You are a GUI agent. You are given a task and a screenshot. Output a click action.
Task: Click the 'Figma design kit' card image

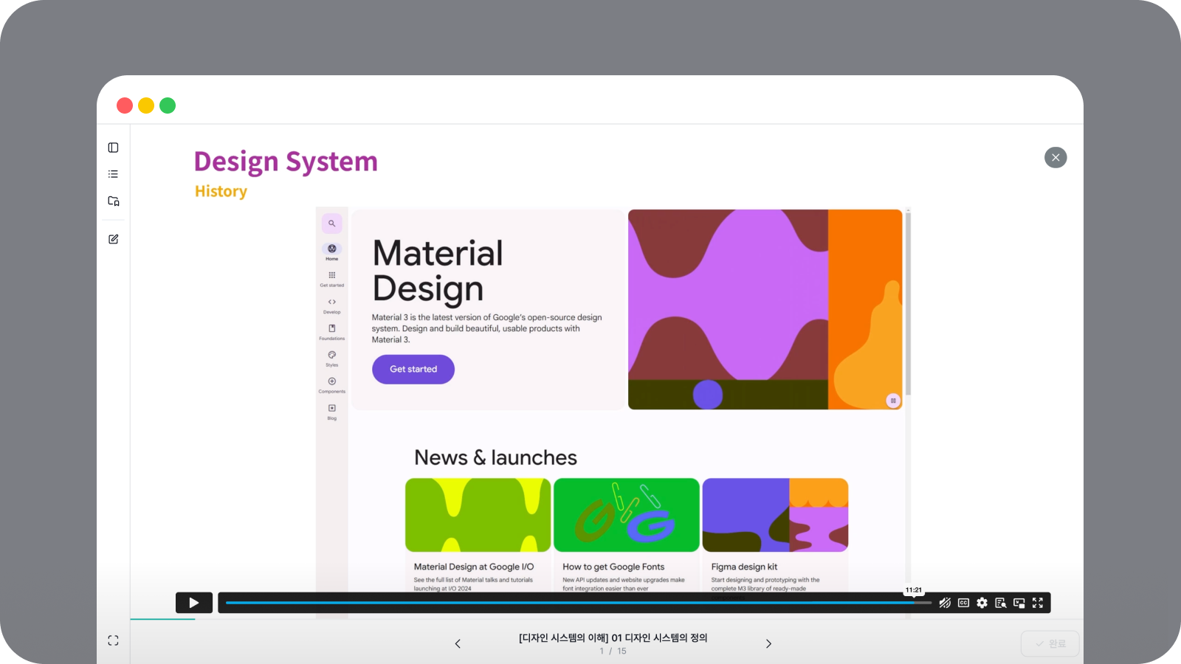(775, 515)
